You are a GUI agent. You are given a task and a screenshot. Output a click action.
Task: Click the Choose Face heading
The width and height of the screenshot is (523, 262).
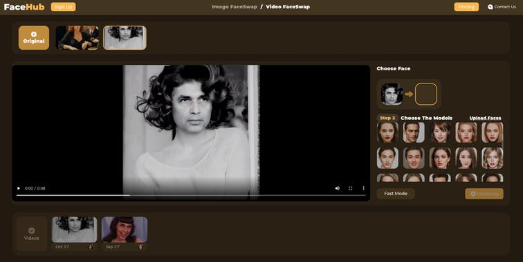(394, 68)
